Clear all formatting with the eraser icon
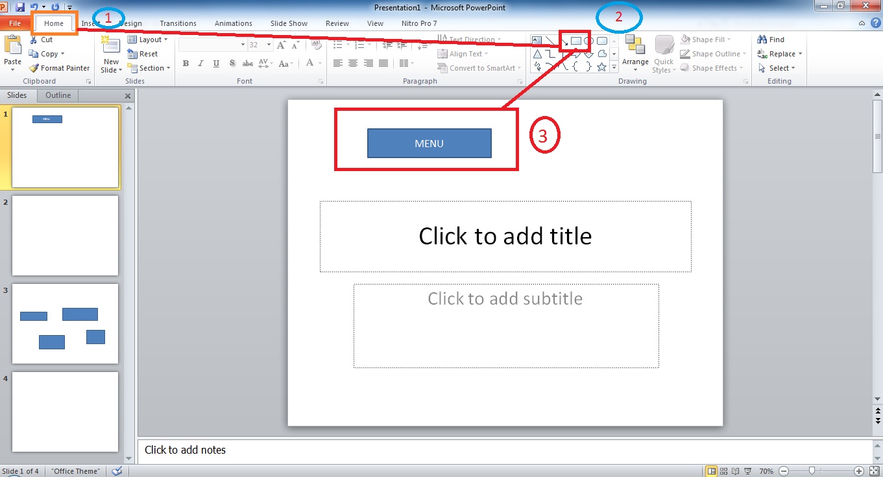Image resolution: width=883 pixels, height=477 pixels. (317, 45)
